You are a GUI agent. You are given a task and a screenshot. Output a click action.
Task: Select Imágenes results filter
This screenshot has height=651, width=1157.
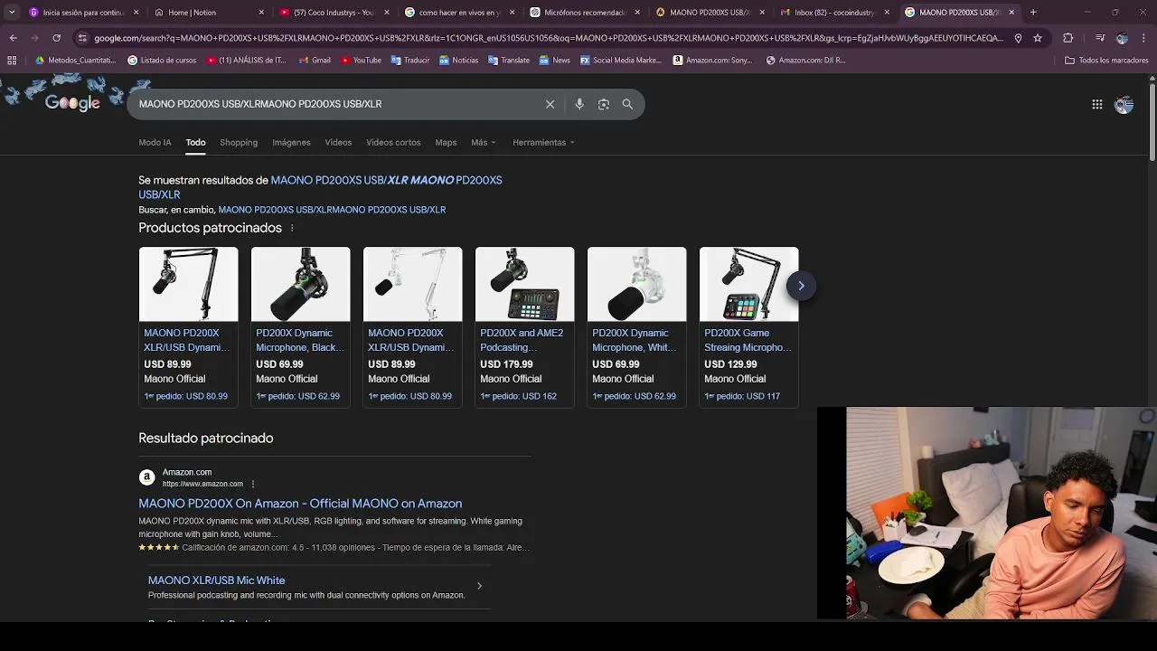[291, 143]
